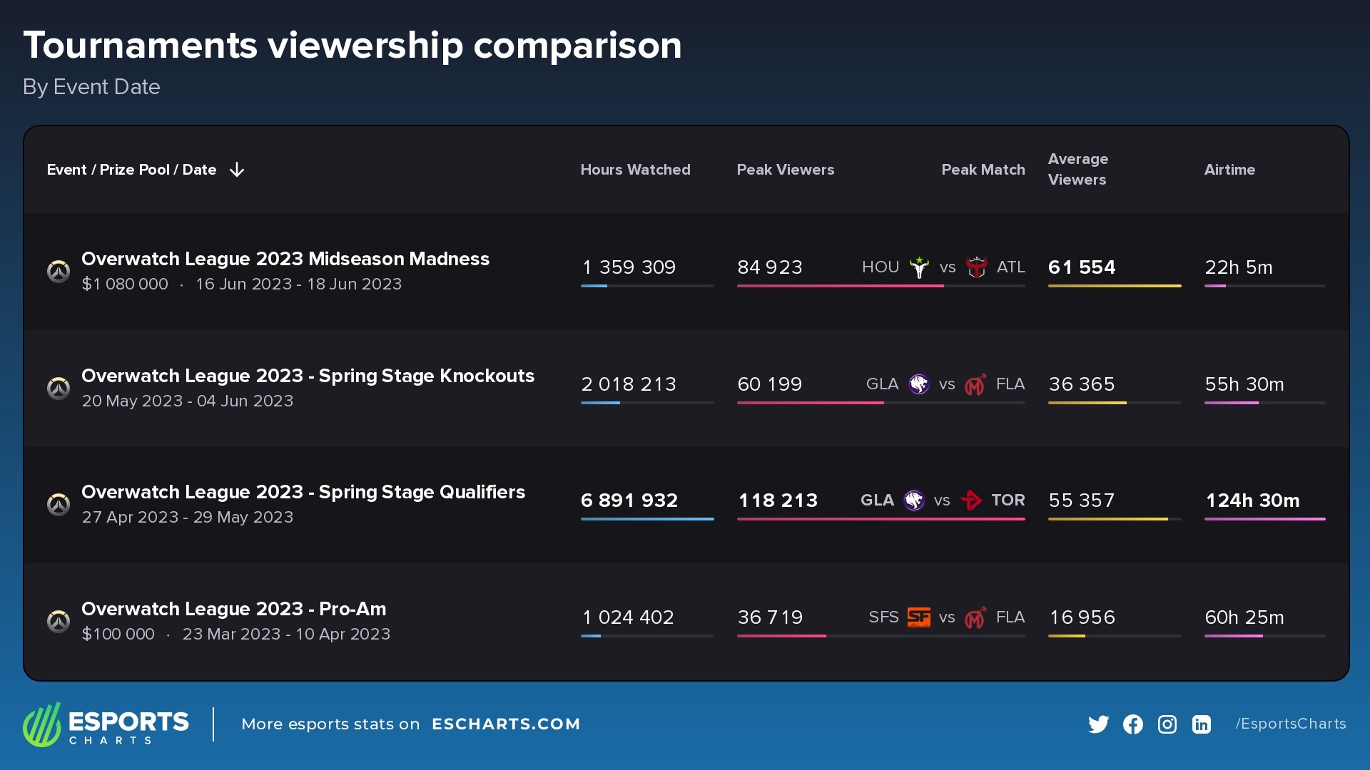Sort by Average Viewers column header
The height and width of the screenshot is (770, 1370).
coord(1077,170)
